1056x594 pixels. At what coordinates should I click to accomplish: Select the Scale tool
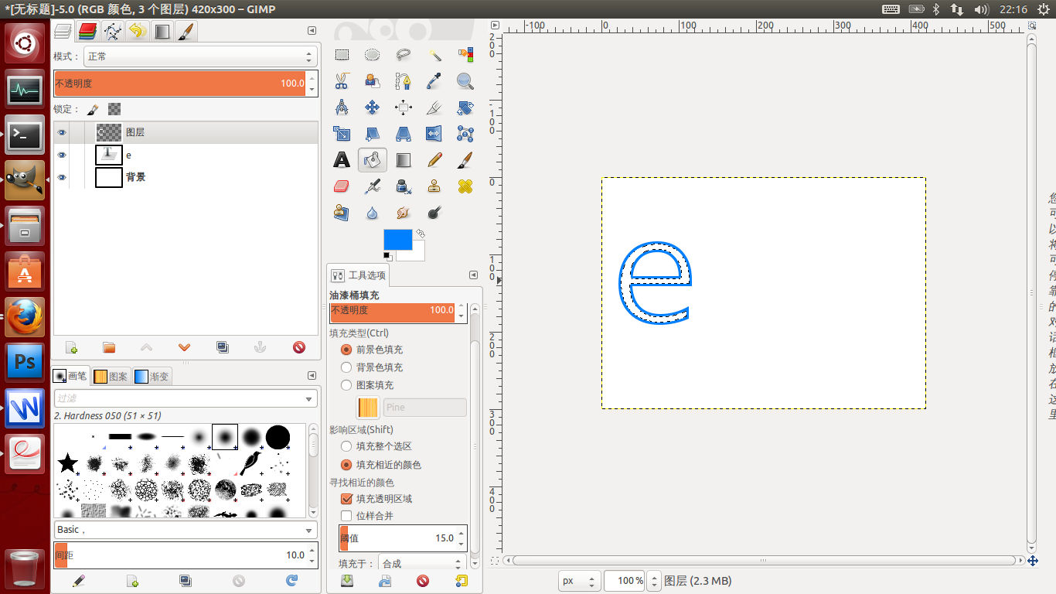(x=341, y=134)
